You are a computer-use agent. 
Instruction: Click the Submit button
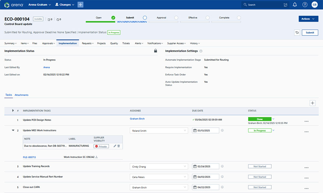[310, 33]
